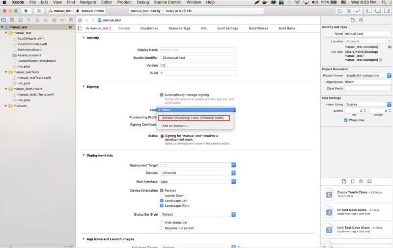Enable the Upside Down orientation checkbox
The image size is (393, 248).
pos(162,196)
